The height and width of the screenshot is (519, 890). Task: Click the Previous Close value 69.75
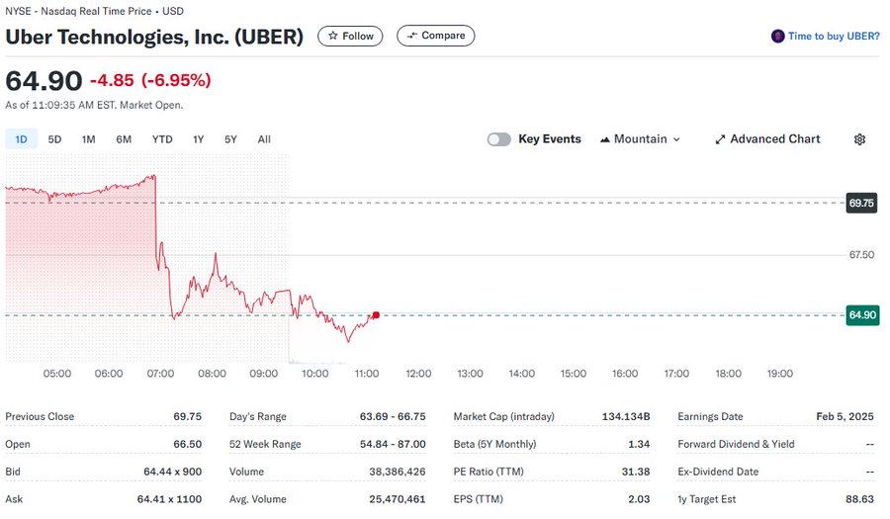coord(187,416)
